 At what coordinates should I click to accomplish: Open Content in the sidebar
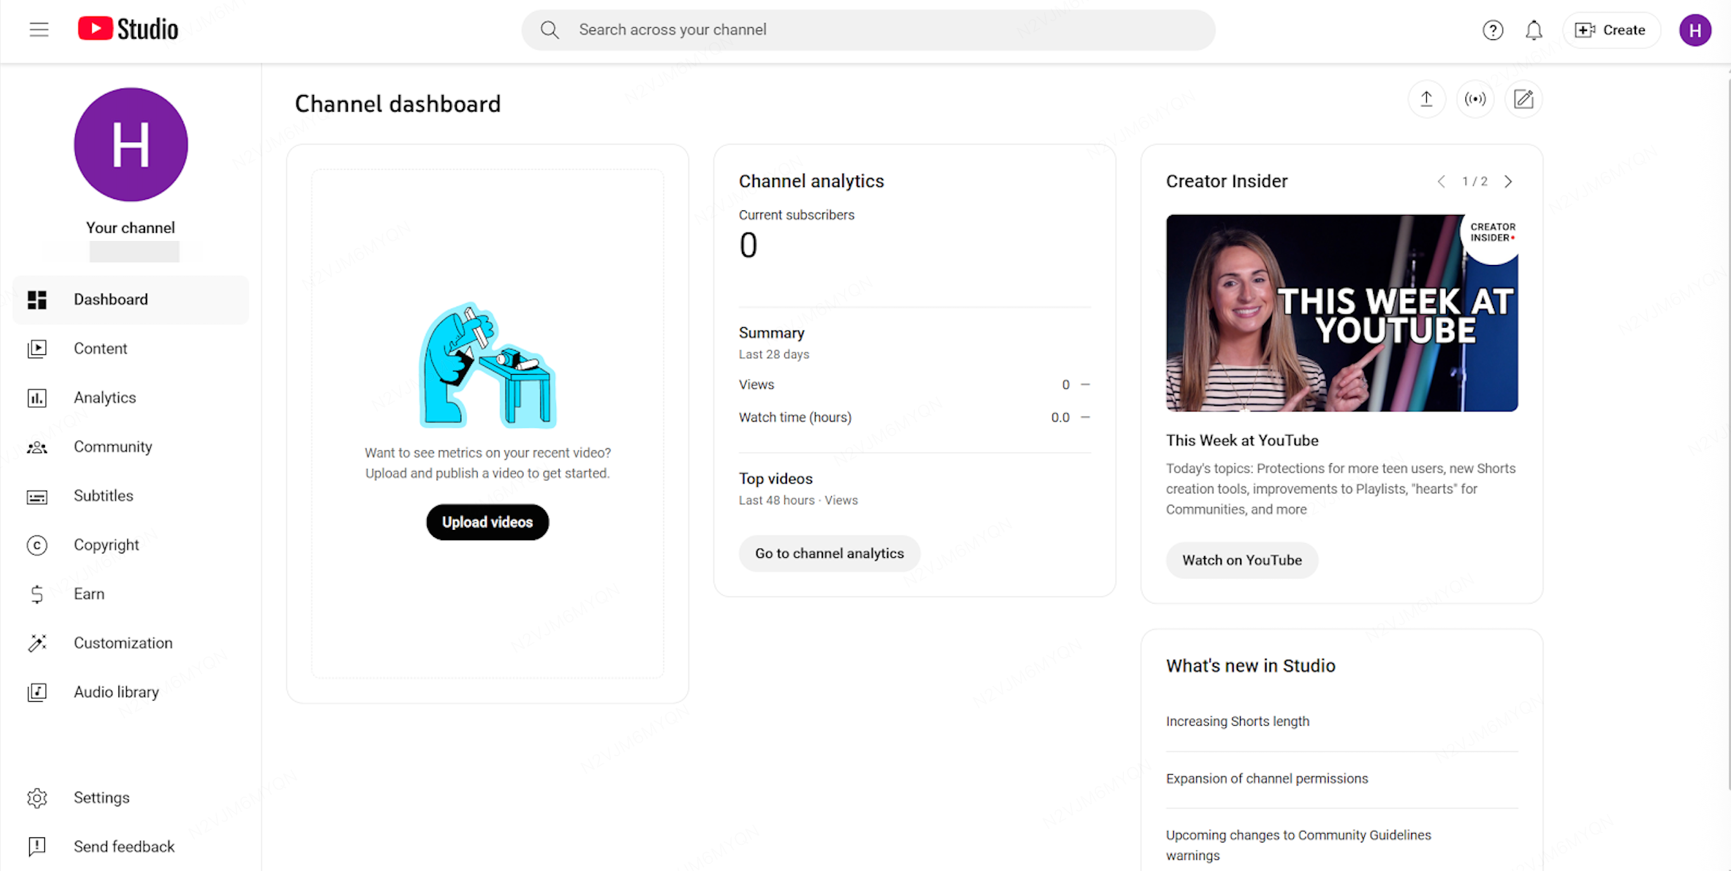100,348
